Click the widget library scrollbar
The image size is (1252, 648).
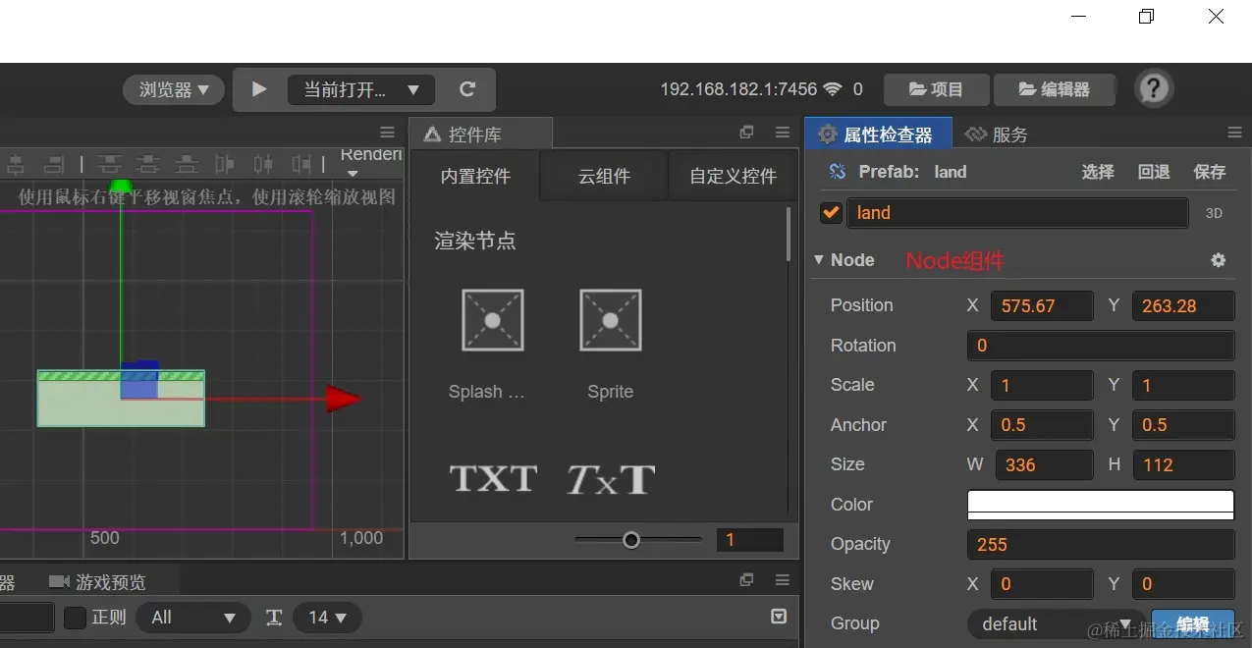coord(789,234)
